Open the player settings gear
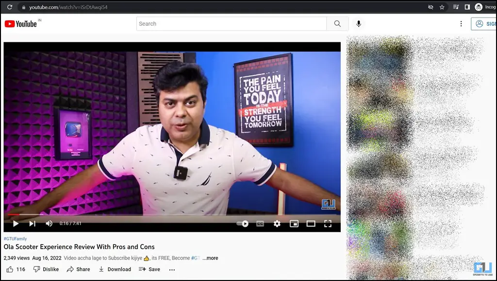Screen dimensions: 497x281 277,224
